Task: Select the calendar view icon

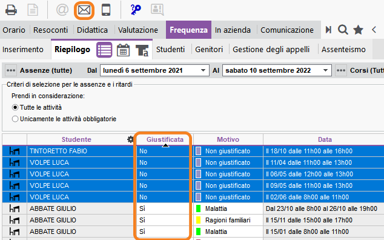Action: pos(123,50)
